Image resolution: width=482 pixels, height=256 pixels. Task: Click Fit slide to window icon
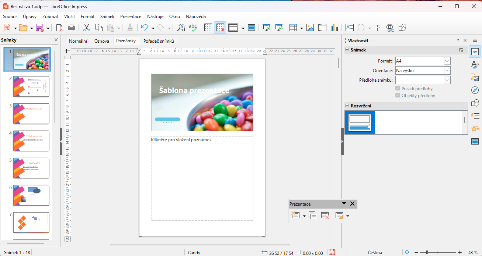point(407,253)
